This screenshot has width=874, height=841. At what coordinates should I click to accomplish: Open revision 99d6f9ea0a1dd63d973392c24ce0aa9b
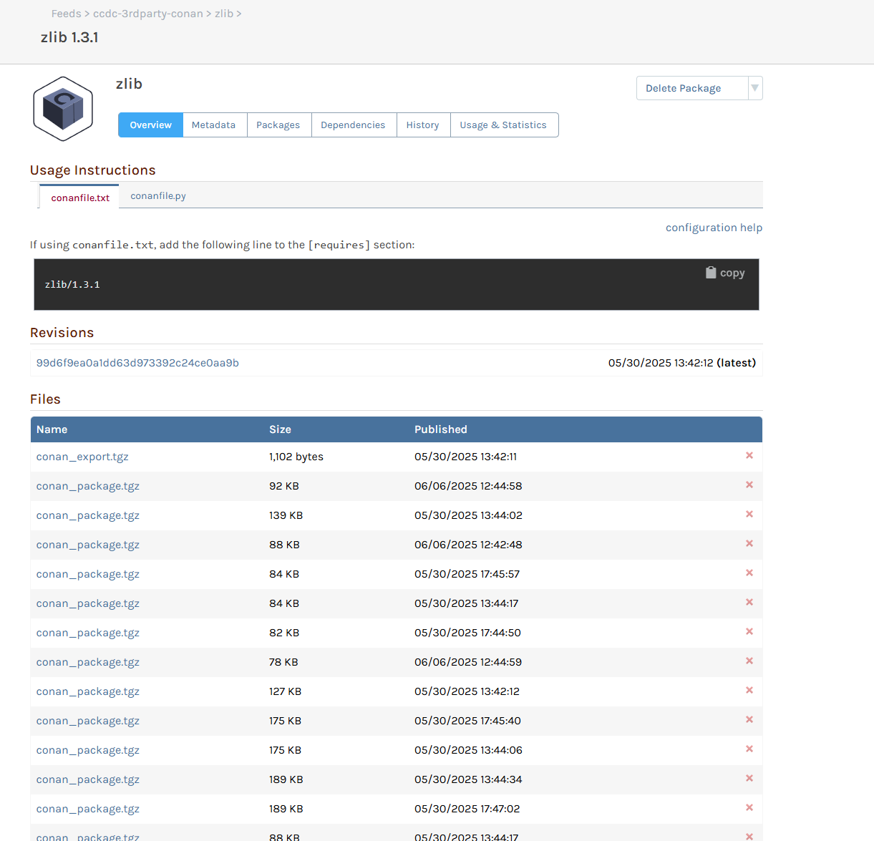137,363
